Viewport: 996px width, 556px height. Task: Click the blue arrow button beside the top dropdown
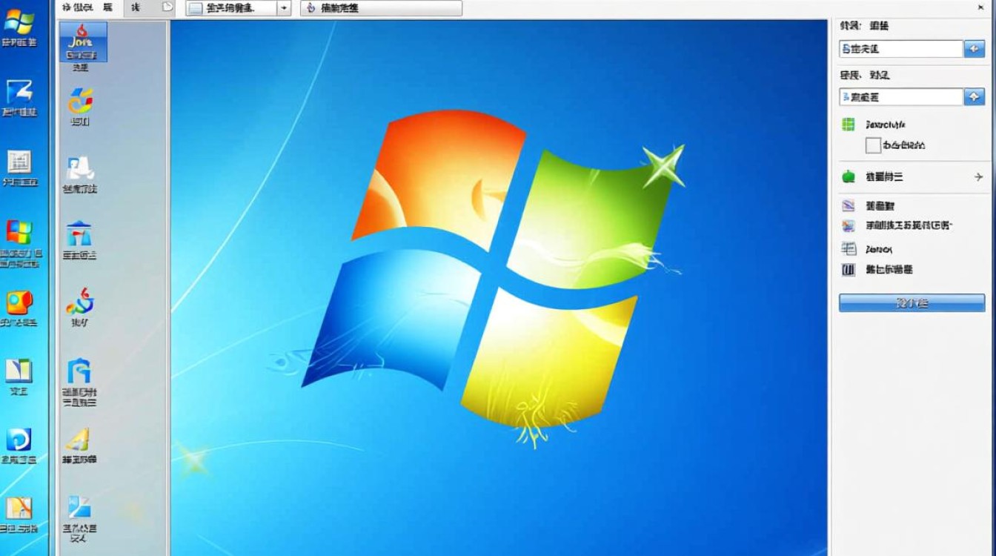click(975, 48)
